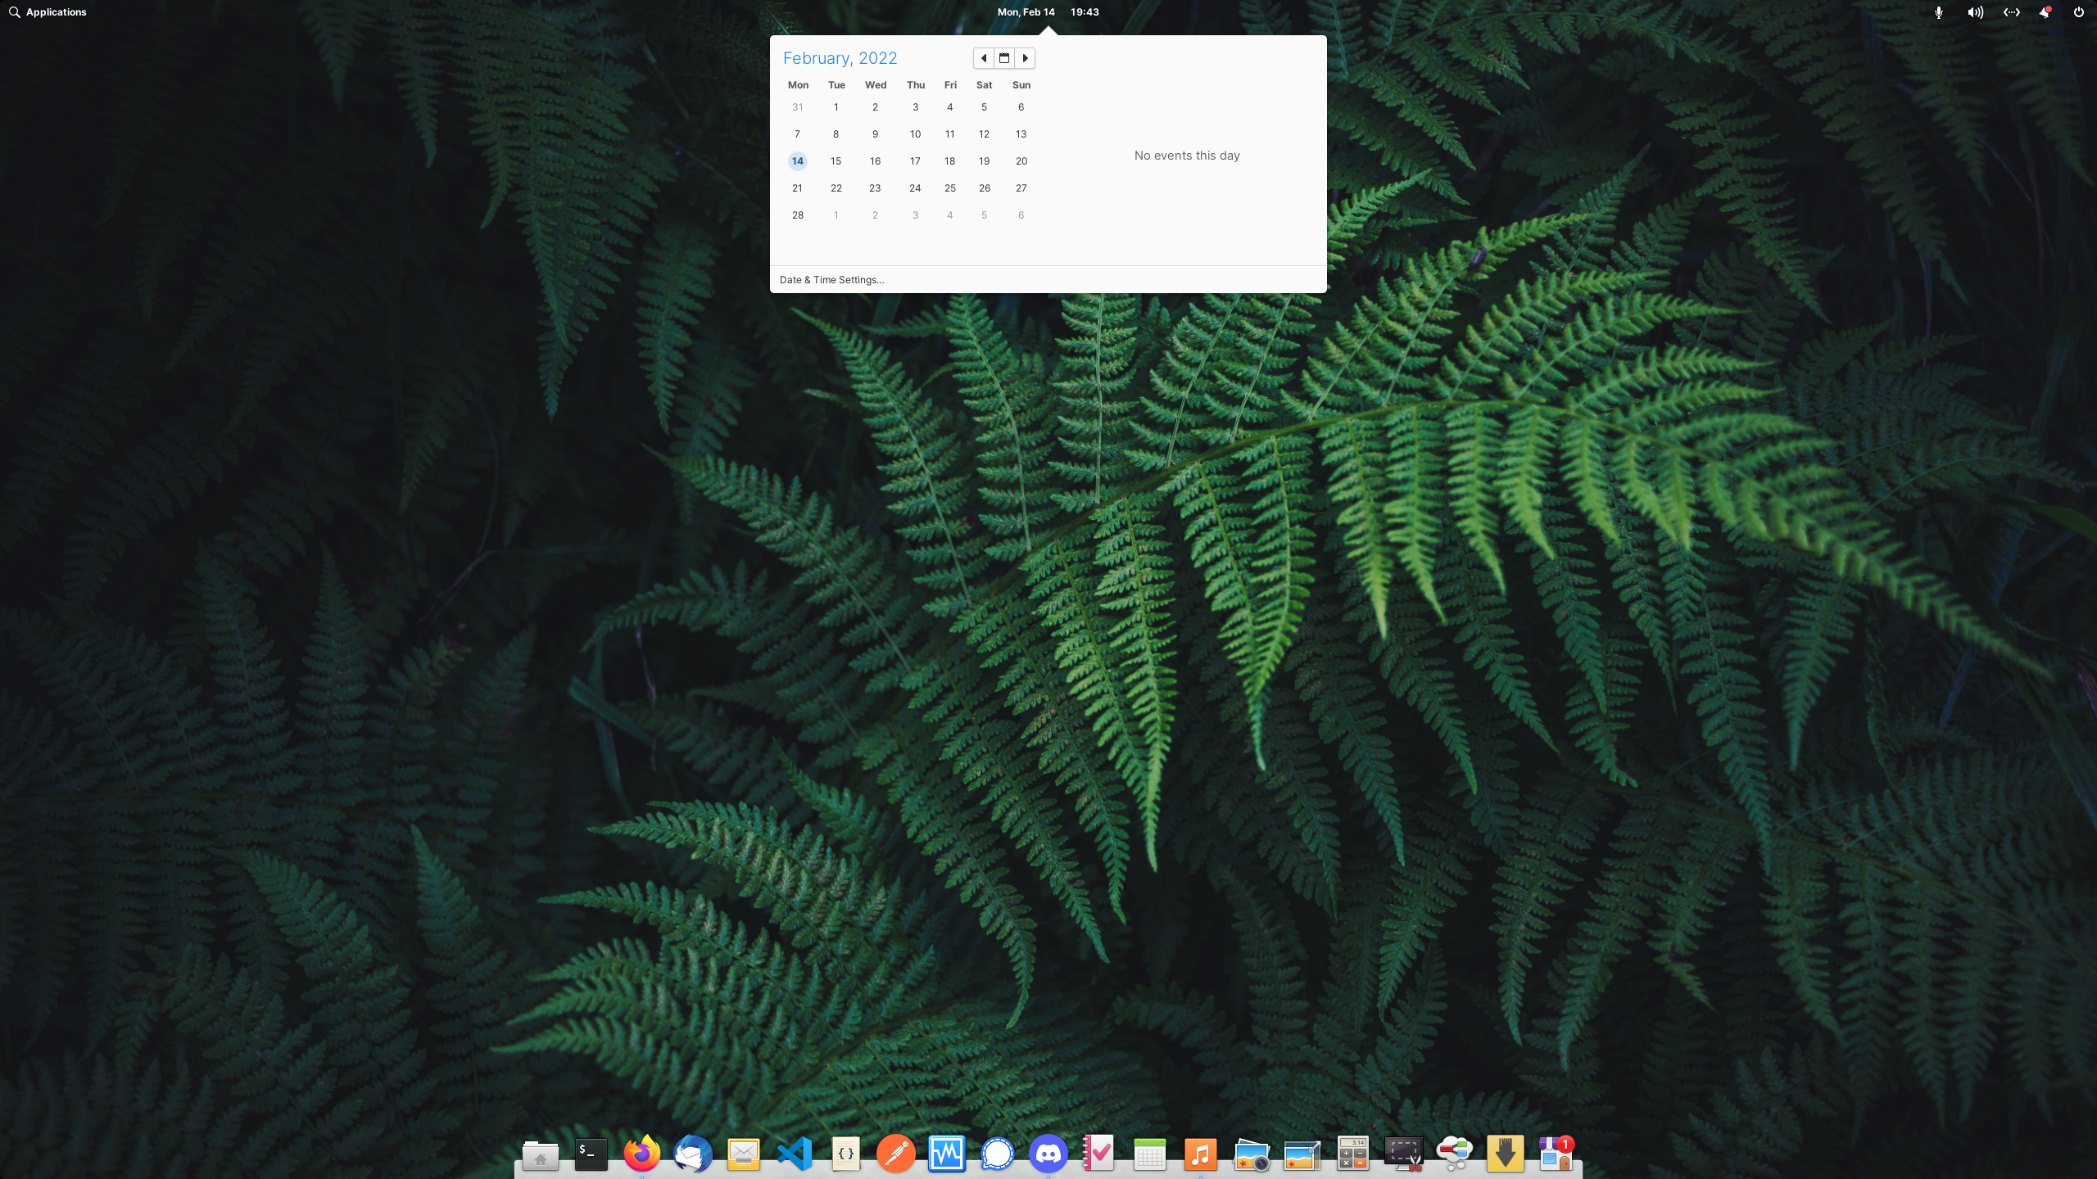Open Firefox from the dock
2097x1179 pixels.
(641, 1154)
